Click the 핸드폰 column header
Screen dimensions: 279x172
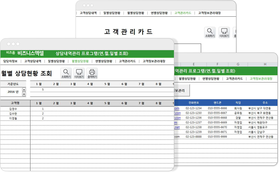coord(217,103)
